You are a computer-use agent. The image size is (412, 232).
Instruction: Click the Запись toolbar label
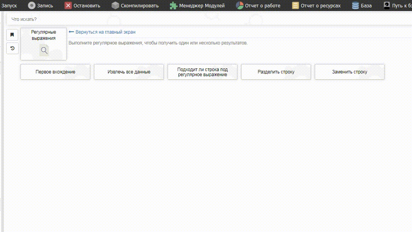[x=45, y=5]
